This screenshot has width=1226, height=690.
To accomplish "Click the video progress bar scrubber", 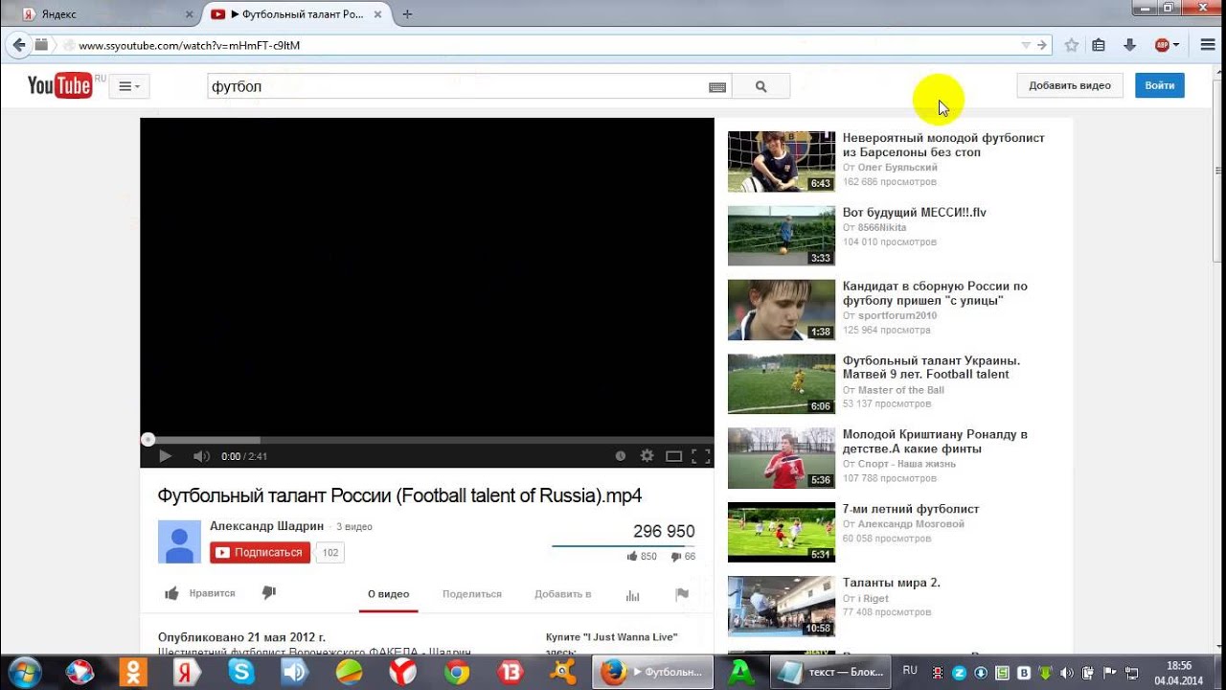I will click(x=148, y=440).
